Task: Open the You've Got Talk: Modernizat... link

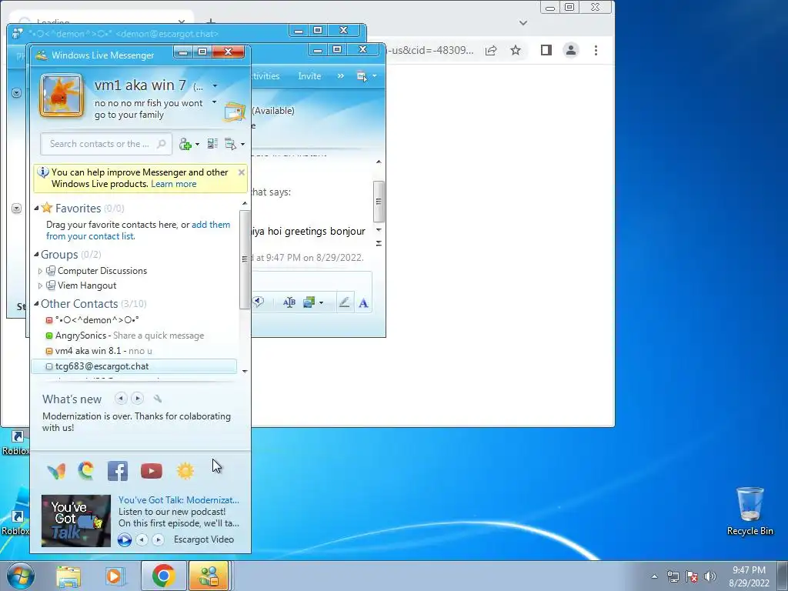Action: click(179, 500)
